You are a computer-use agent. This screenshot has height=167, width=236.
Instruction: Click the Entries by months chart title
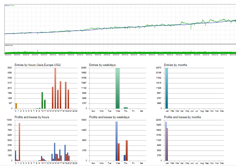pos(175,65)
